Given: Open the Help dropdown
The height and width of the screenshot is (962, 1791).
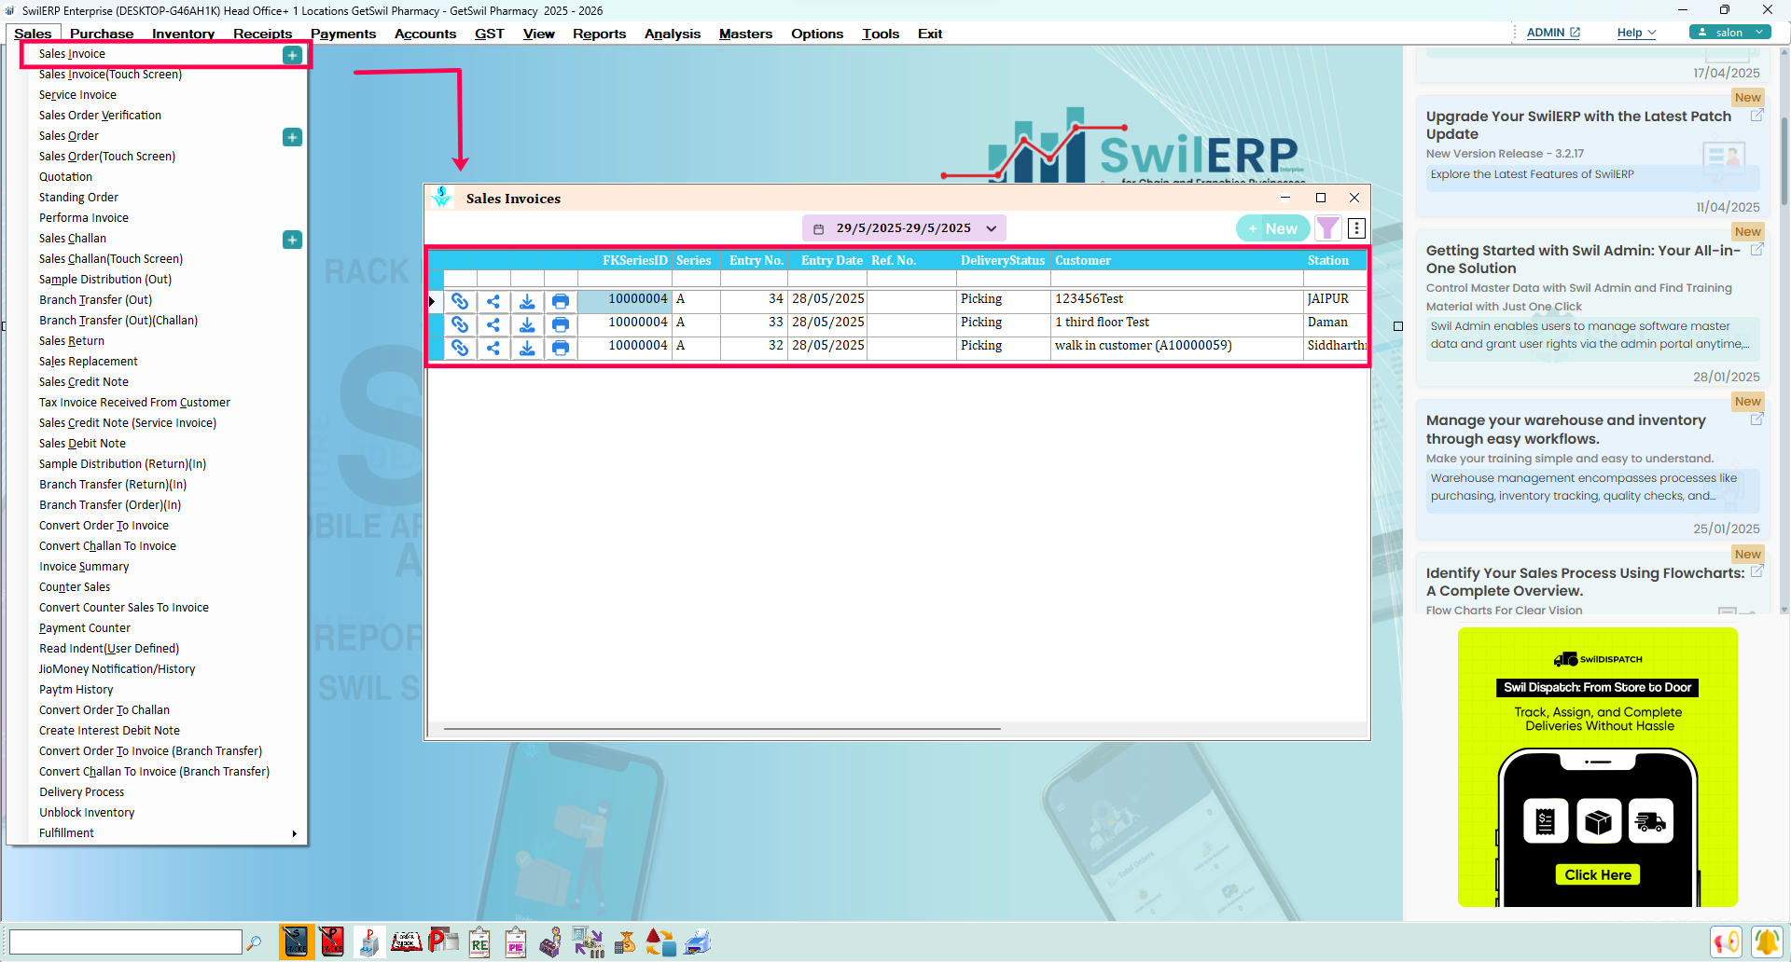Looking at the screenshot, I should (1636, 33).
